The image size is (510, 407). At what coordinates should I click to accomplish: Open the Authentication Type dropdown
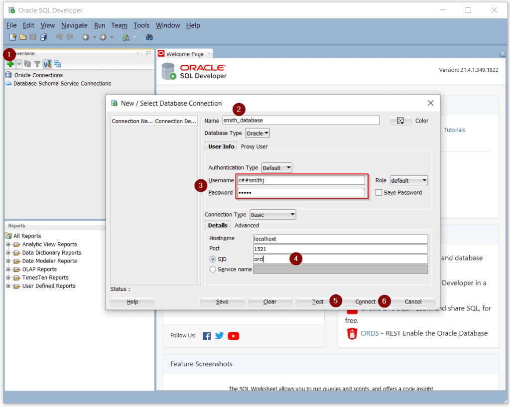277,168
